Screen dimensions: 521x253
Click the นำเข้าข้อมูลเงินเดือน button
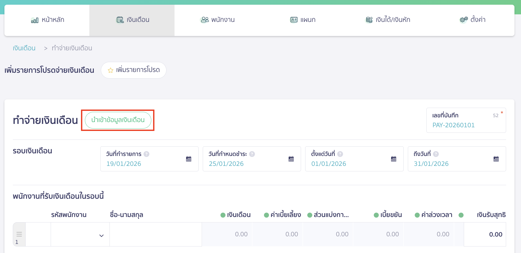point(118,120)
